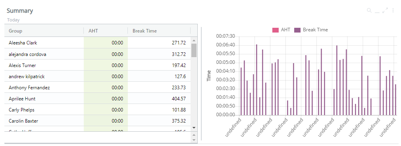Click the Today date range label
Image resolution: width=401 pixels, height=146 pixels.
click(x=13, y=20)
